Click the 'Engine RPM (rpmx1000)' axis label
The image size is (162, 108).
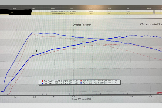(82, 99)
